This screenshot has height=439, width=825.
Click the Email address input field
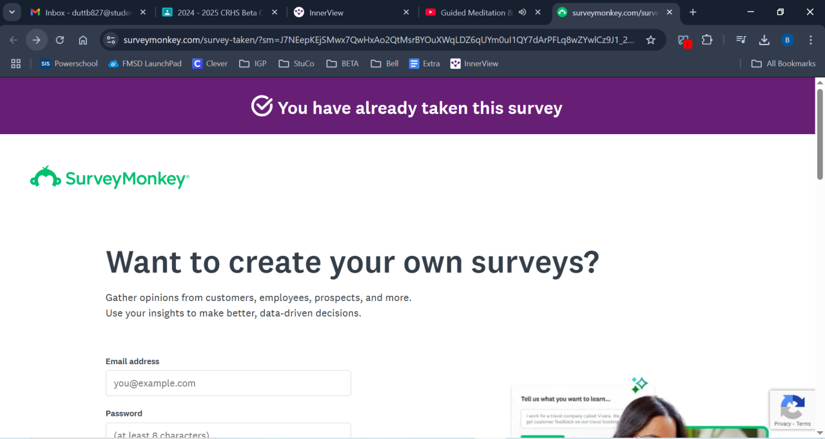[x=228, y=383]
